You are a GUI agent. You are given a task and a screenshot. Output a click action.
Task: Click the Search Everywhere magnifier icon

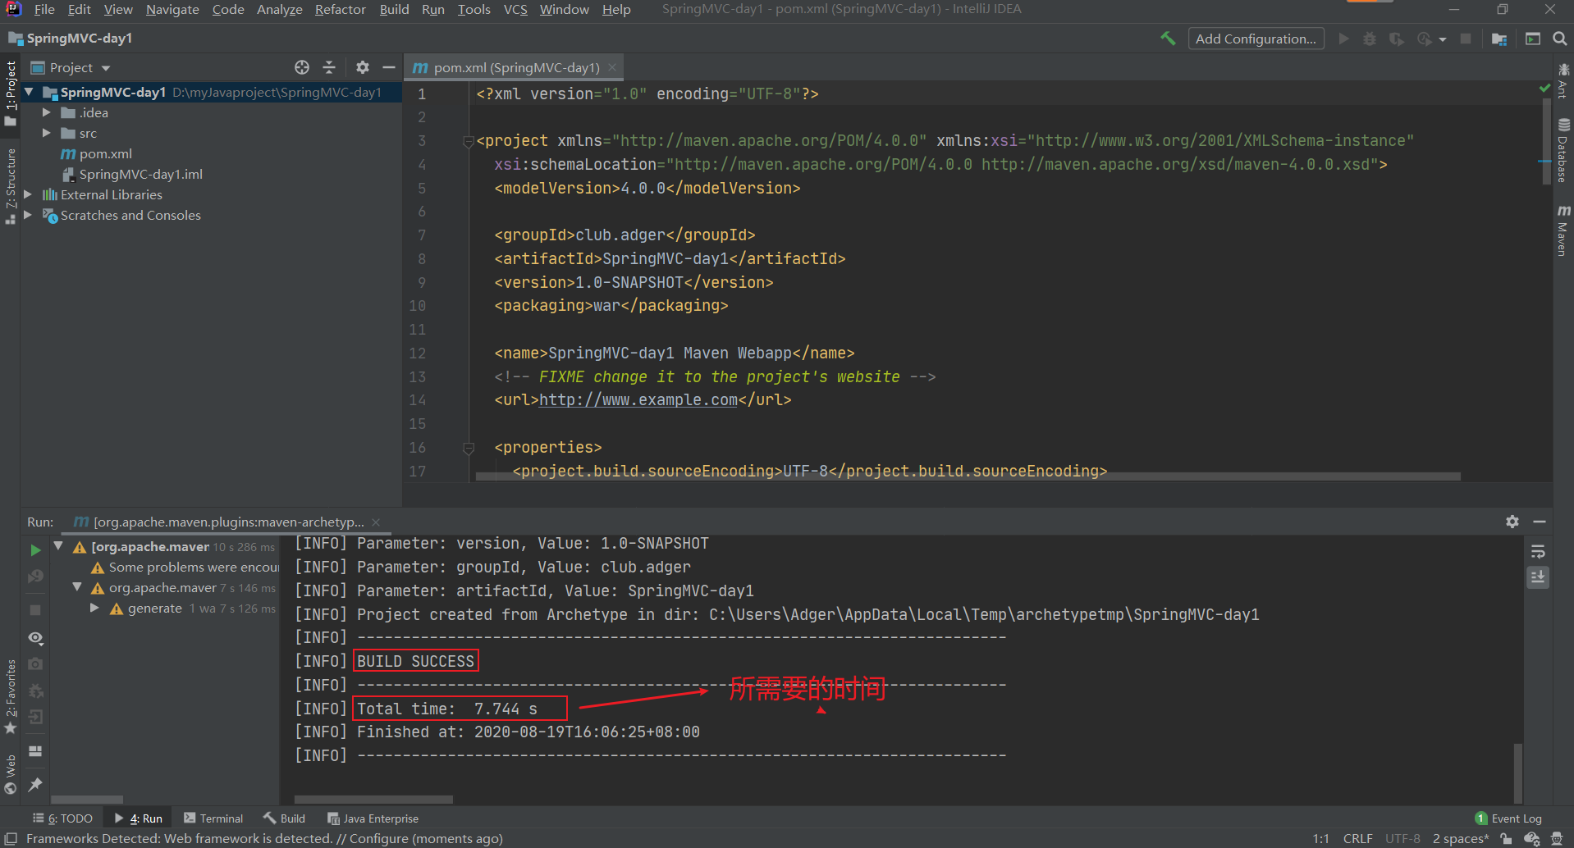1560,39
